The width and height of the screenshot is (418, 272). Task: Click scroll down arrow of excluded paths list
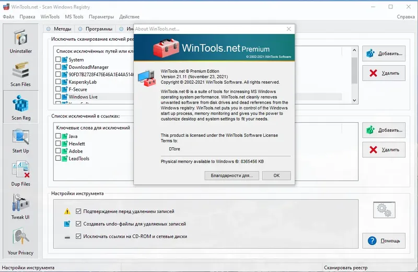(x=354, y=100)
